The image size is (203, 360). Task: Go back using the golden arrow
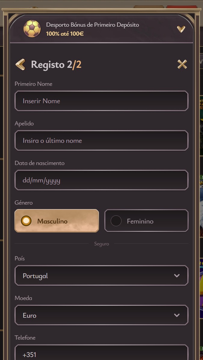(20, 64)
